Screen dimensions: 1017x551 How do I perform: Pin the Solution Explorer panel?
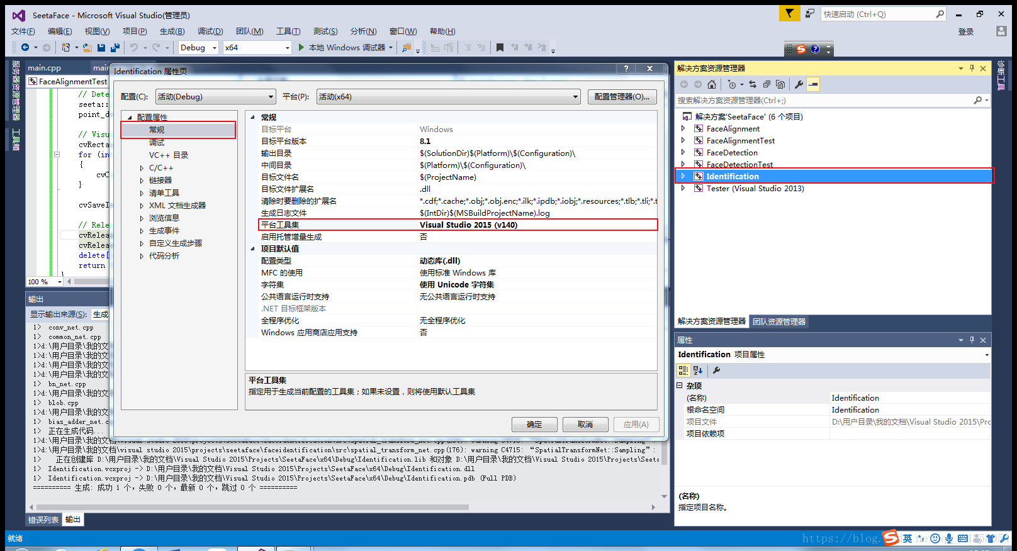click(x=972, y=68)
